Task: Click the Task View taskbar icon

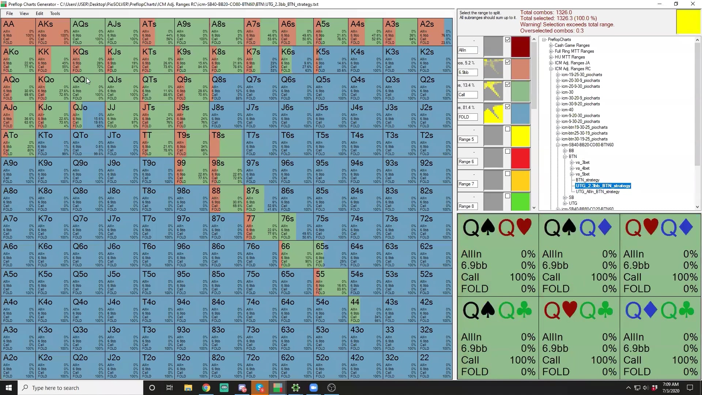Action: click(169, 388)
